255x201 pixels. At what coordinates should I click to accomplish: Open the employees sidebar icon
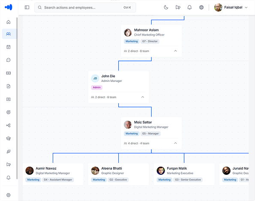coord(9,34)
